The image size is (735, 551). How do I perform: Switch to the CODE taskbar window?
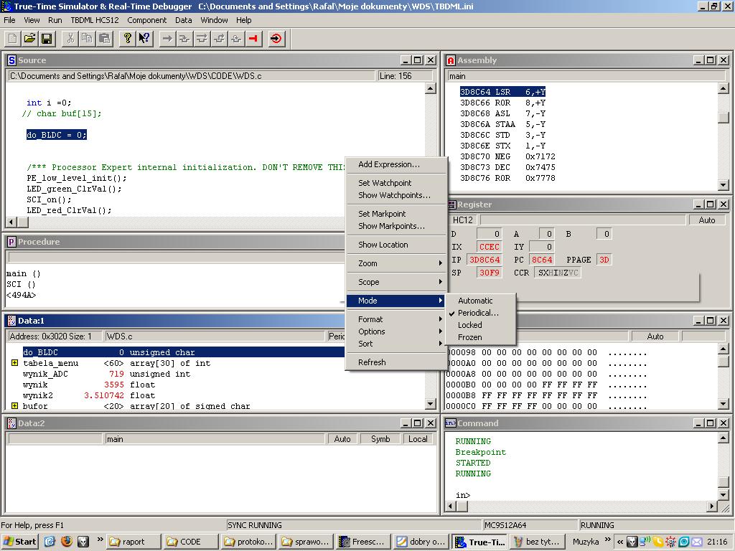coord(190,542)
